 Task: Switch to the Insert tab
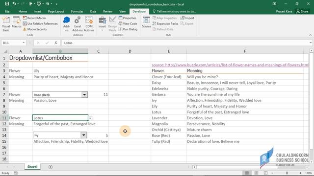(37, 11)
